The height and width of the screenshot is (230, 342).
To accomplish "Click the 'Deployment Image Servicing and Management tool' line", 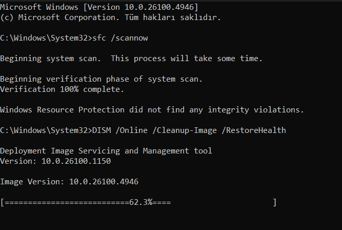I will point(106,151).
